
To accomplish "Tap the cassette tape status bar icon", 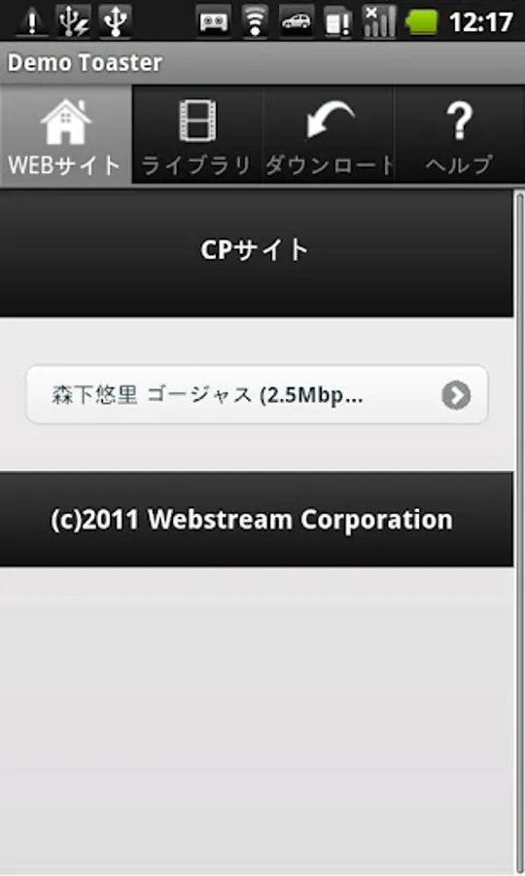I will (214, 22).
